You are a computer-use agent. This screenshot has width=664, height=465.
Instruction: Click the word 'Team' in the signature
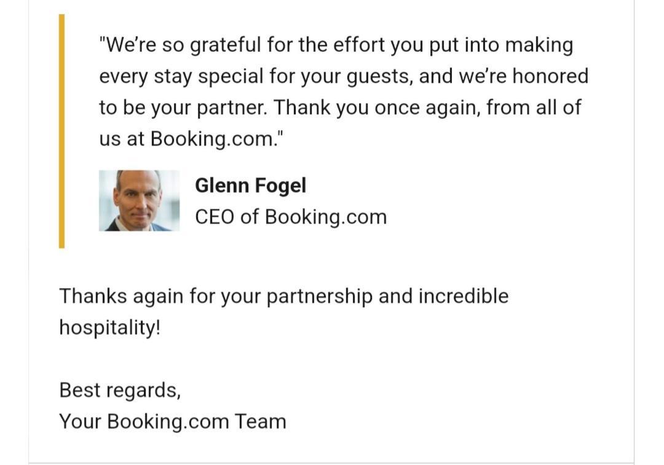tap(261, 421)
